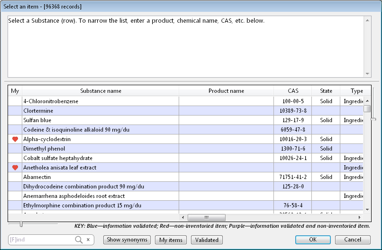Click the instruction box scroll down arrow
382x250 pixels.
pyautogui.click(x=367, y=74)
